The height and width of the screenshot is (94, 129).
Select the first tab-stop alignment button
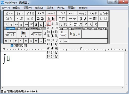12,46
